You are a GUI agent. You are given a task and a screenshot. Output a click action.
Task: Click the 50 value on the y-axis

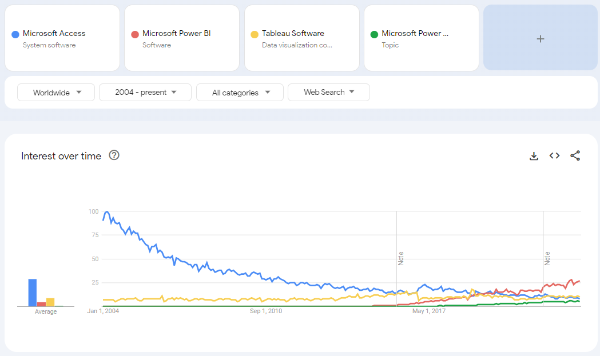coord(96,259)
